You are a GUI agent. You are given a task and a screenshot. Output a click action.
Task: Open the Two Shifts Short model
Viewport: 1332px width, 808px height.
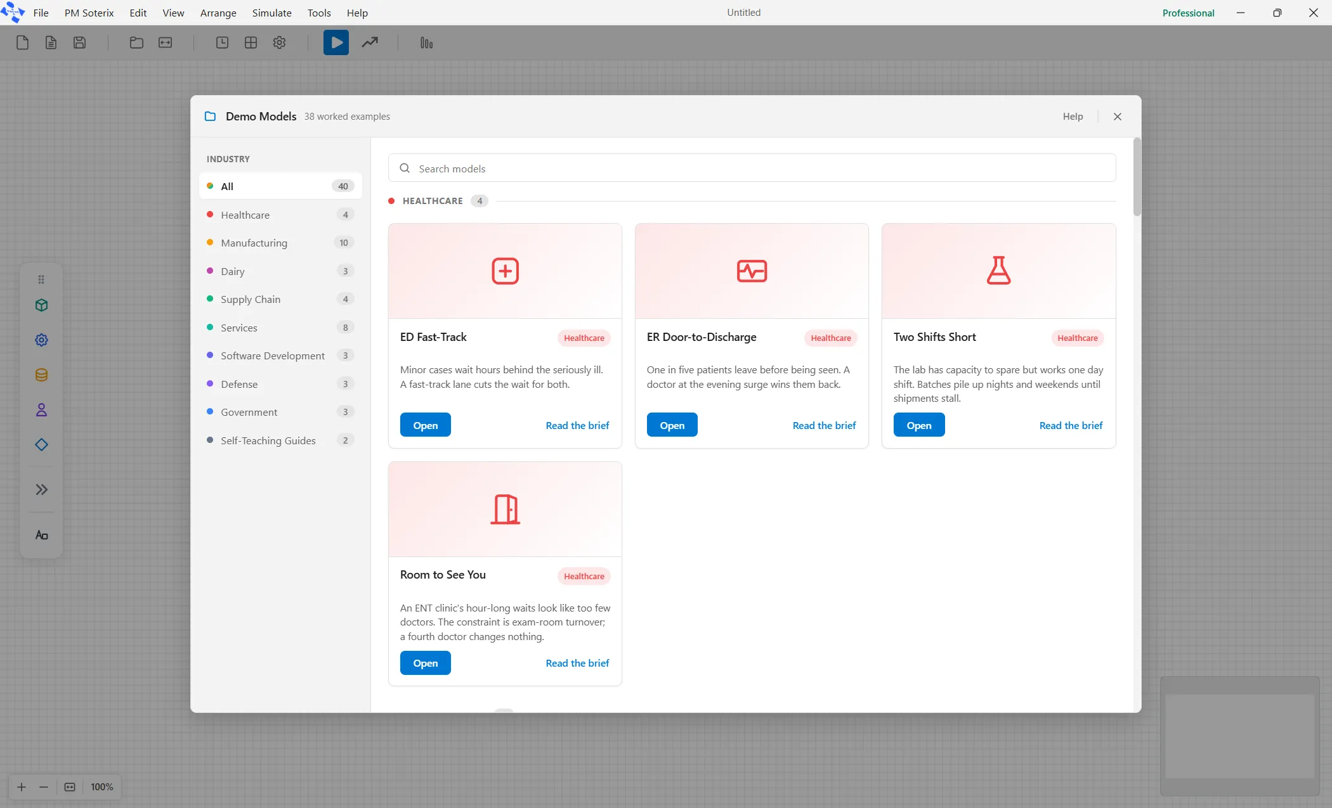point(919,425)
